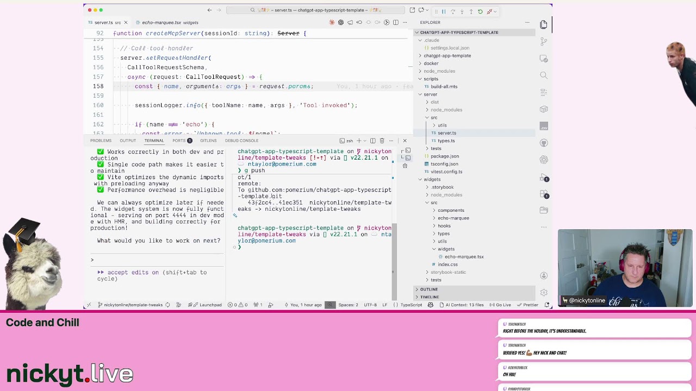
Task: Open editor More Actions ellipsis menu
Action: coord(405,22)
